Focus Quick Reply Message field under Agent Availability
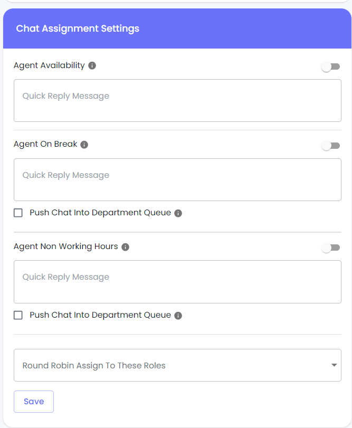352x428 pixels. pos(177,101)
